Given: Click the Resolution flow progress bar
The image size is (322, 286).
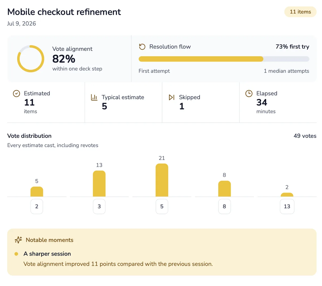Looking at the screenshot, I should coord(224,59).
